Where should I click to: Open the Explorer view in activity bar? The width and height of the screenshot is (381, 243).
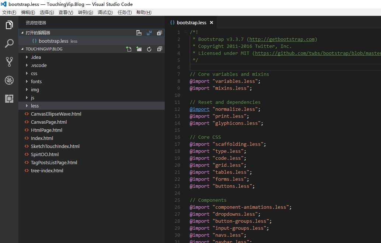[x=9, y=25]
